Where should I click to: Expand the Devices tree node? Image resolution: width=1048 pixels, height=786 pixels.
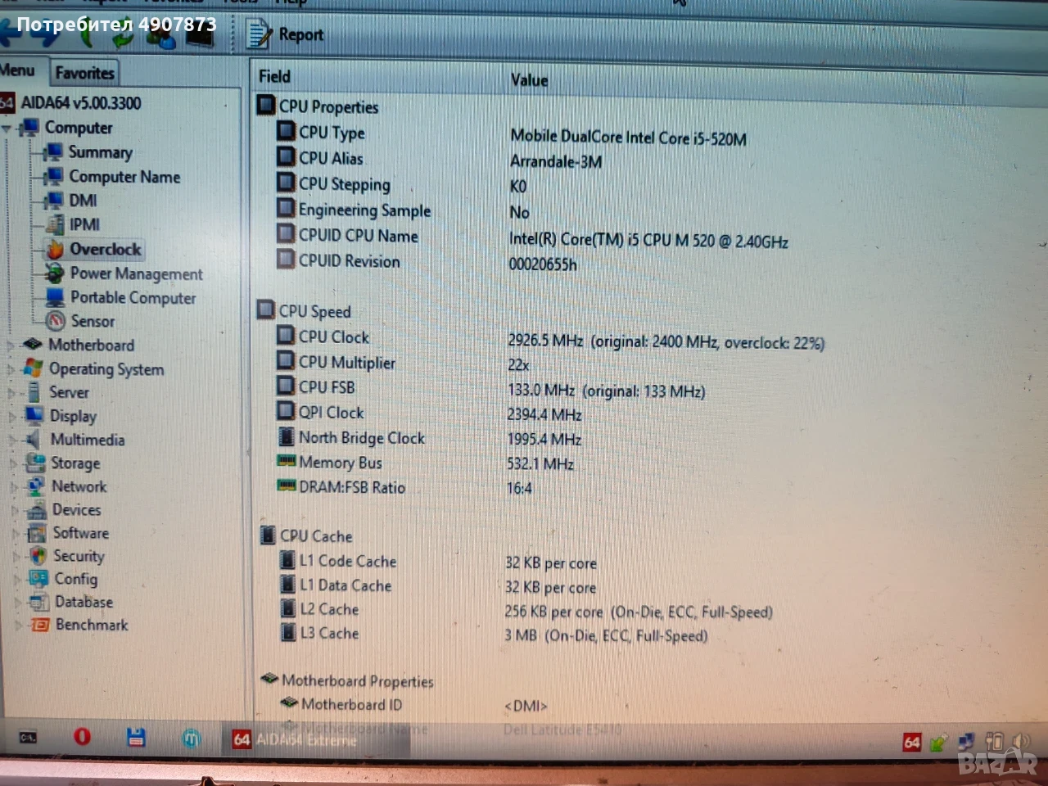click(16, 511)
